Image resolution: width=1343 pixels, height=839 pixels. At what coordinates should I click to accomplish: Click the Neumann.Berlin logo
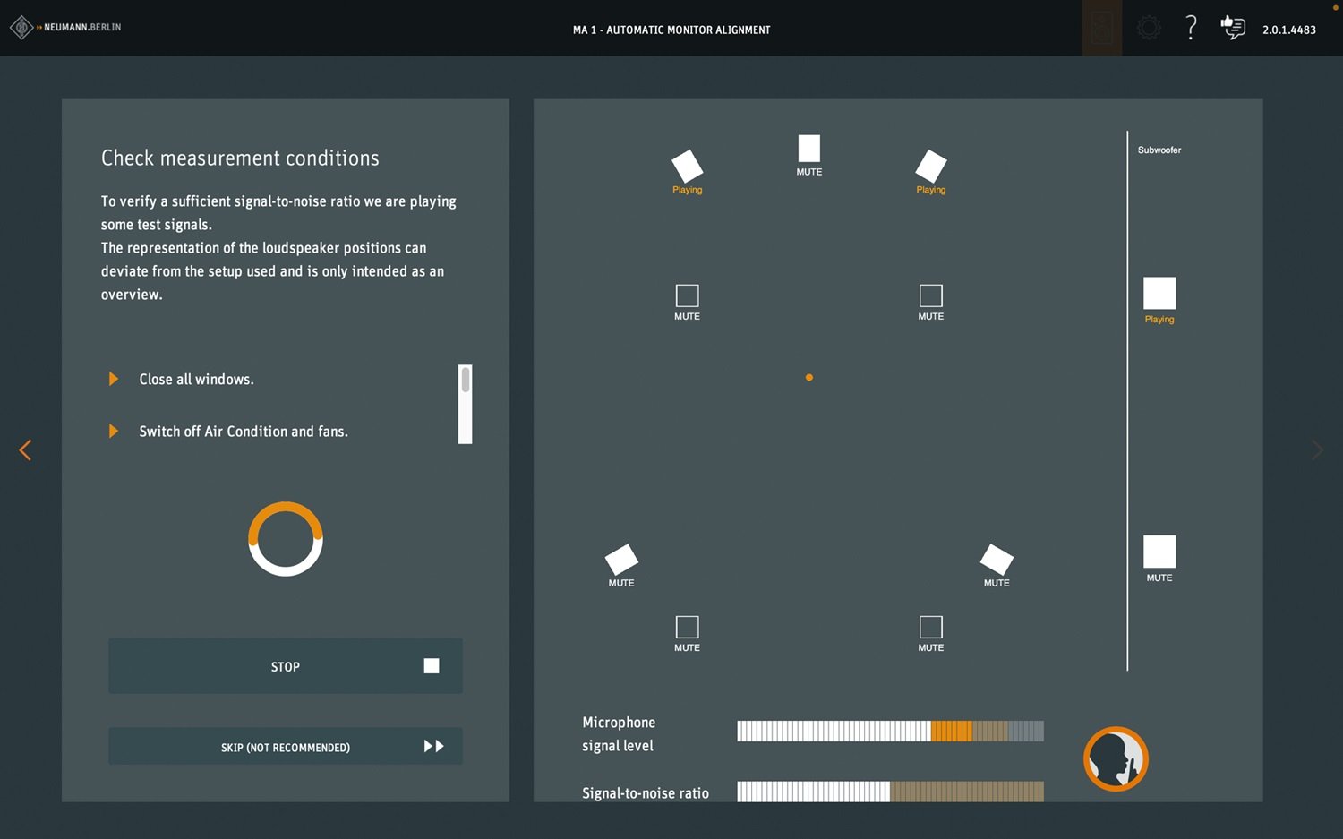click(x=65, y=28)
